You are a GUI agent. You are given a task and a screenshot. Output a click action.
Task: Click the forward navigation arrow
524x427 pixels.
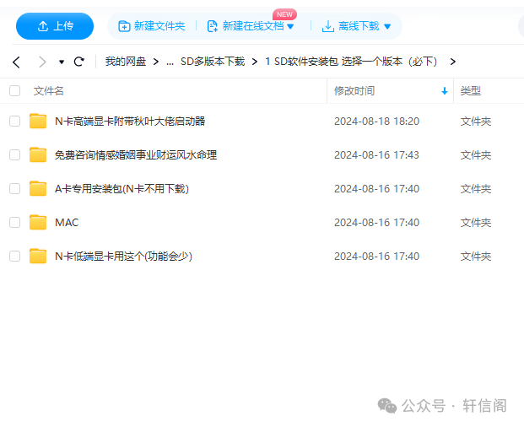(42, 62)
